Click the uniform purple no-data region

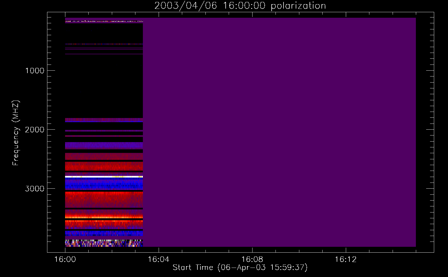pos(279,132)
